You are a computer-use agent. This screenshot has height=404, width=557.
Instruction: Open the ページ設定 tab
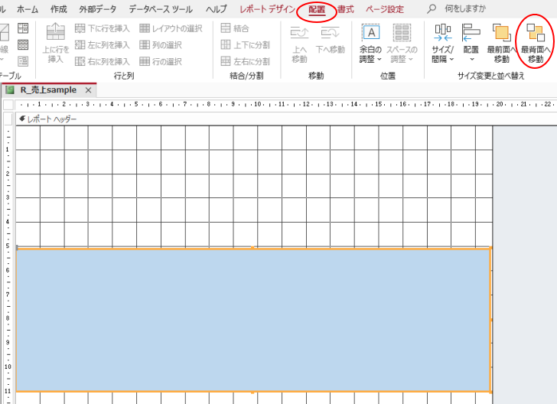(x=385, y=9)
